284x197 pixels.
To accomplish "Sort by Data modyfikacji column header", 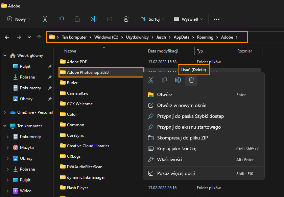I will click(163, 51).
